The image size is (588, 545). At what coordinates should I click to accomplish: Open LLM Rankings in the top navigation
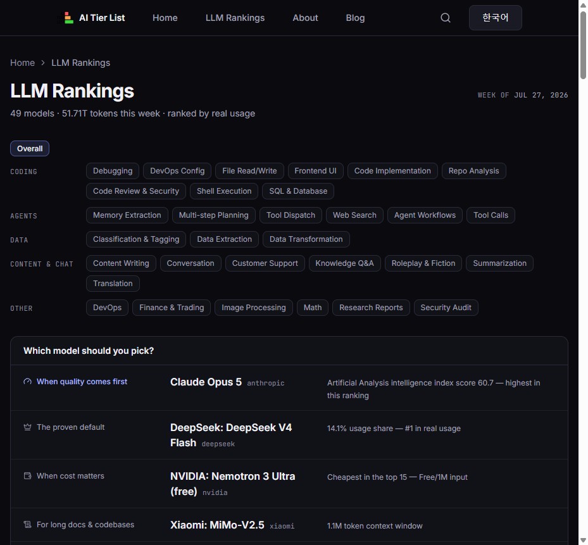pyautogui.click(x=235, y=18)
